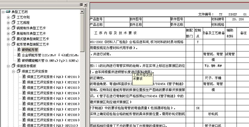Collapse the 典型工艺树 root node

click(3, 12)
